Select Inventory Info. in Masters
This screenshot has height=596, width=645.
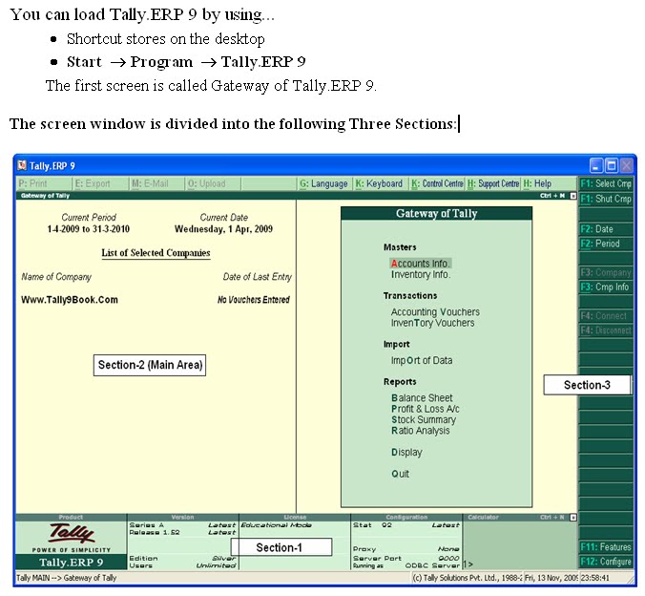(421, 275)
